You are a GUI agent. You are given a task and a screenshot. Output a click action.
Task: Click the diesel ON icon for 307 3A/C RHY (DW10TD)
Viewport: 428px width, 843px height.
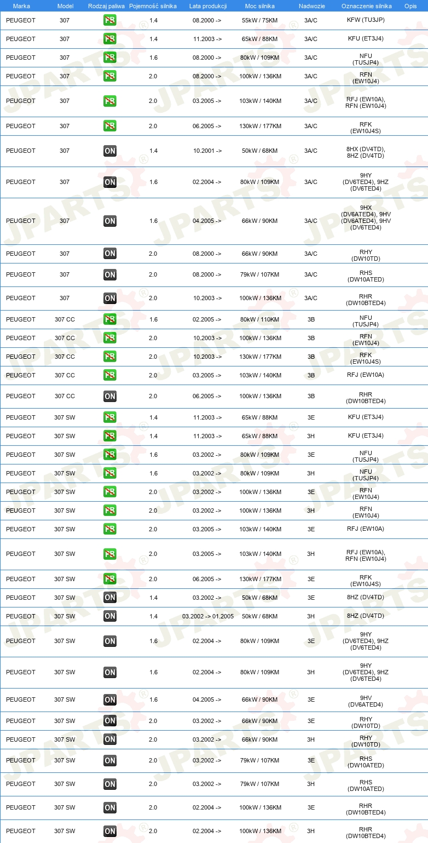point(110,254)
